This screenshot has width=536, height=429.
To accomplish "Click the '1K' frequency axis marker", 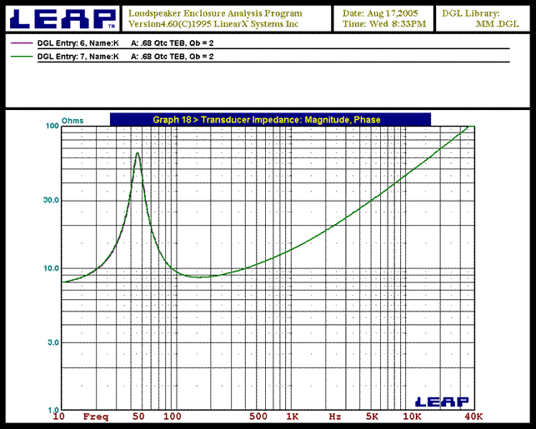I will [x=292, y=416].
